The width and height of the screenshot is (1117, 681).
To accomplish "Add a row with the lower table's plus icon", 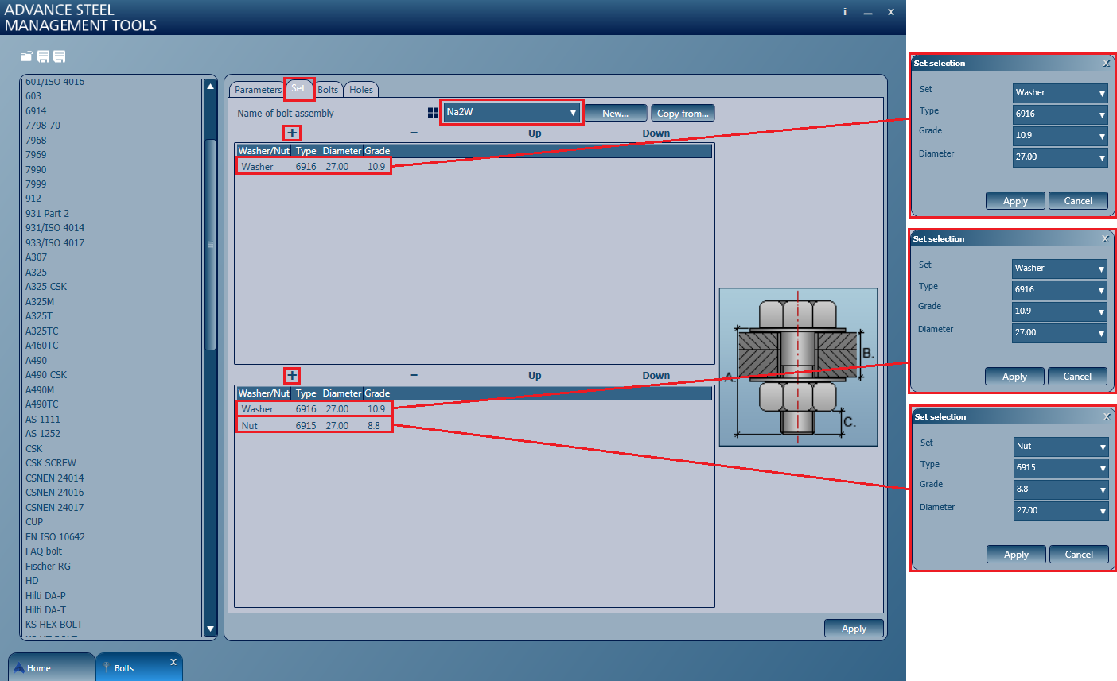I will tap(292, 376).
